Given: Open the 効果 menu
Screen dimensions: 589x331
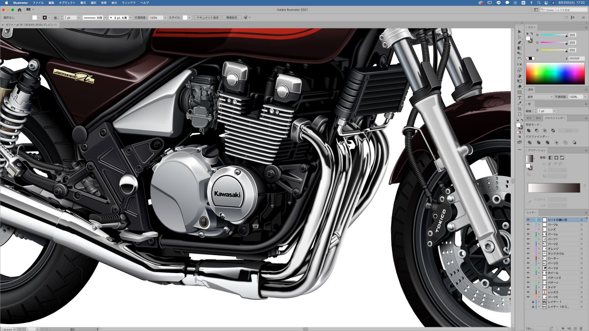Looking at the screenshot, I should tap(104, 2).
